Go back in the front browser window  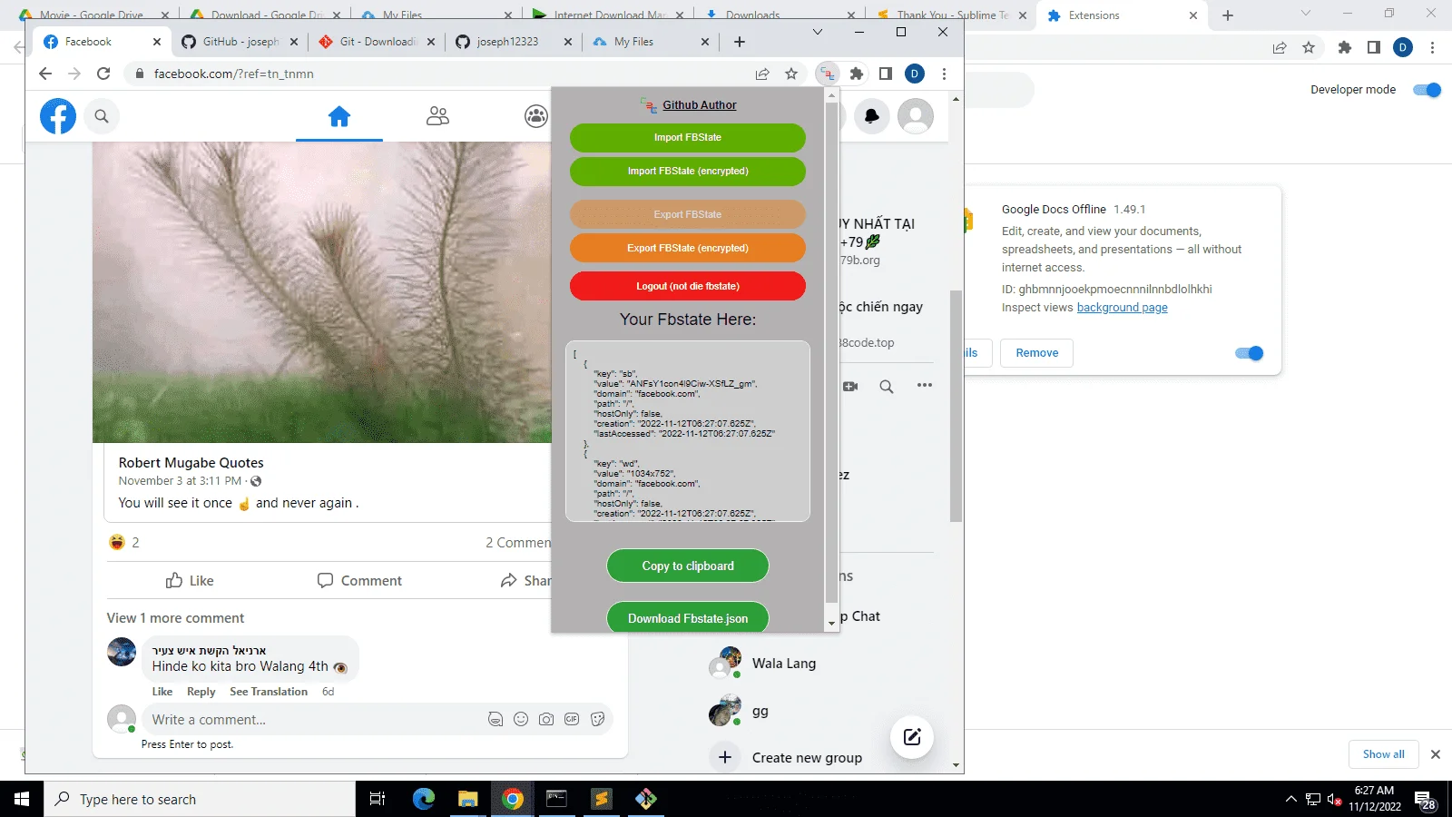coord(45,74)
